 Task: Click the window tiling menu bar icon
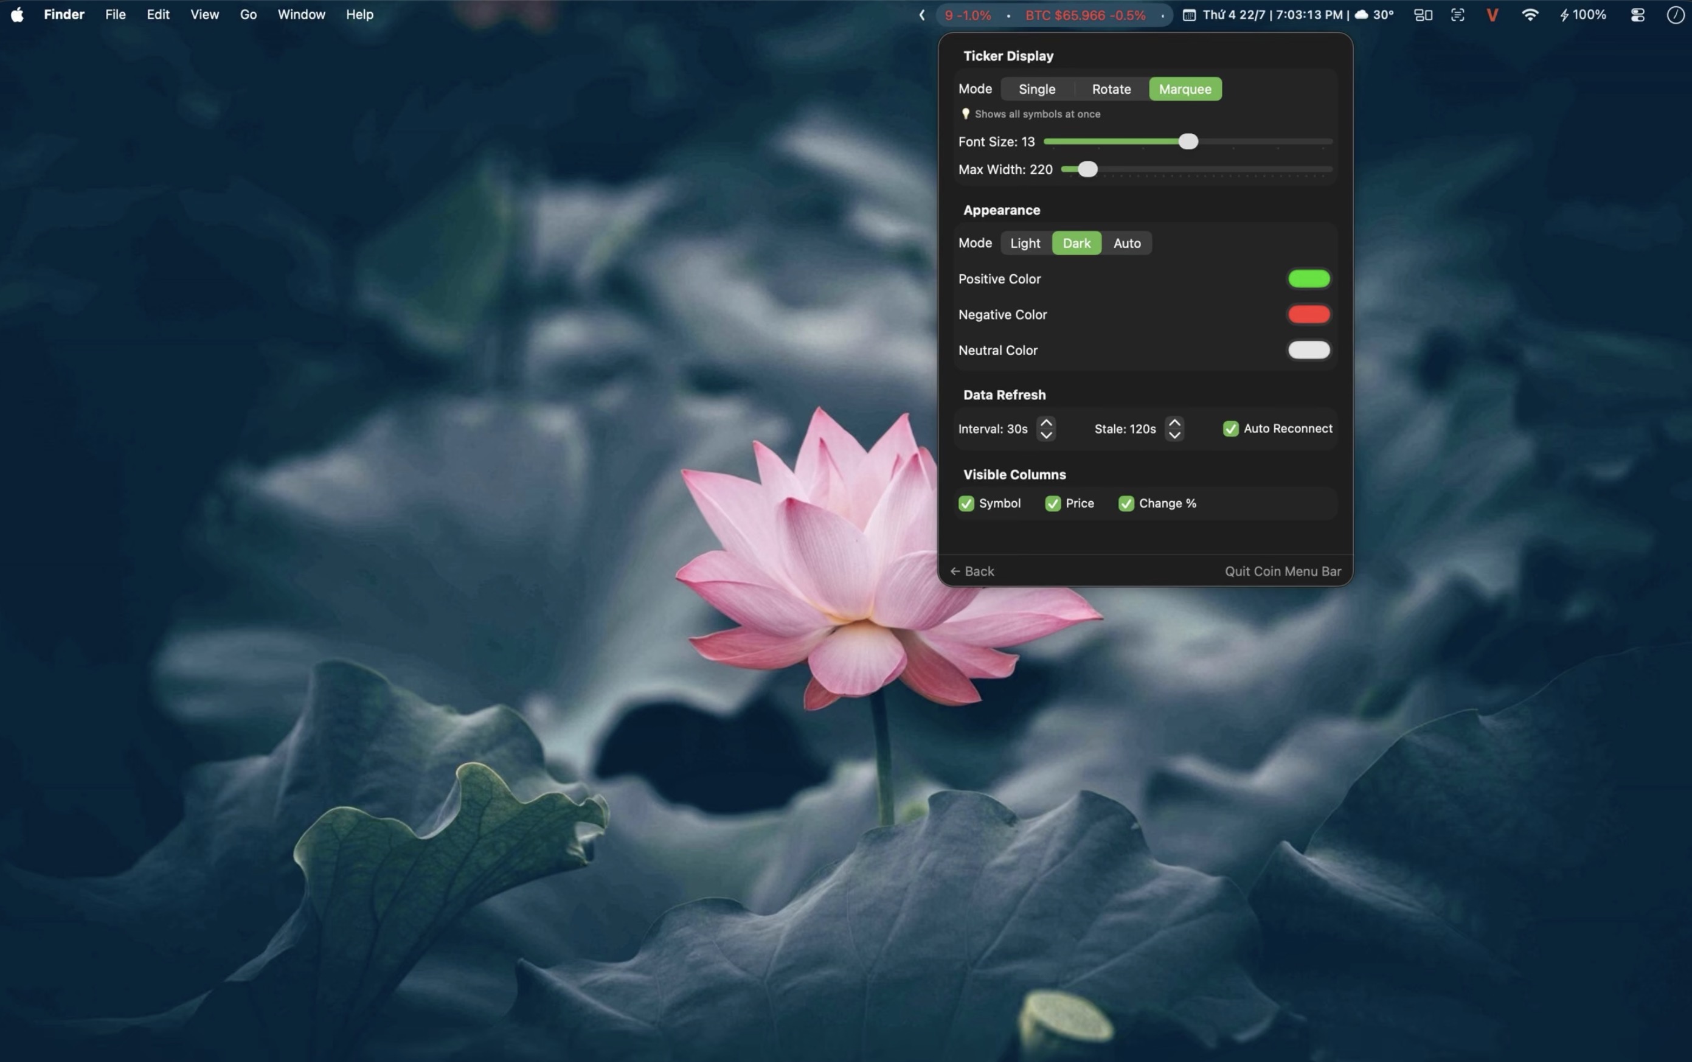tap(1423, 15)
